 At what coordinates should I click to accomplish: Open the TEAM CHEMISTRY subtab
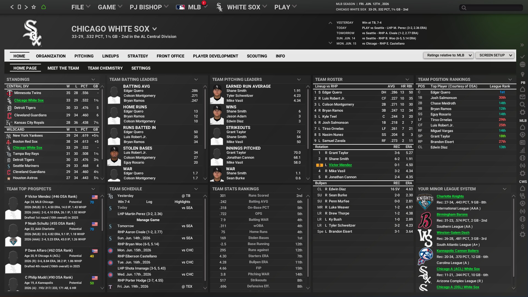click(105, 68)
